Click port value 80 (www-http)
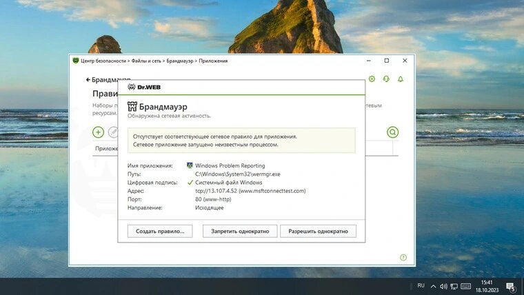 coord(213,199)
